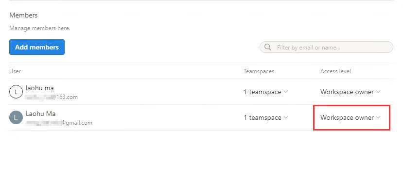The height and width of the screenshot is (180, 403).
Task: Click the email address ending in gmail.com
Action: (x=59, y=123)
